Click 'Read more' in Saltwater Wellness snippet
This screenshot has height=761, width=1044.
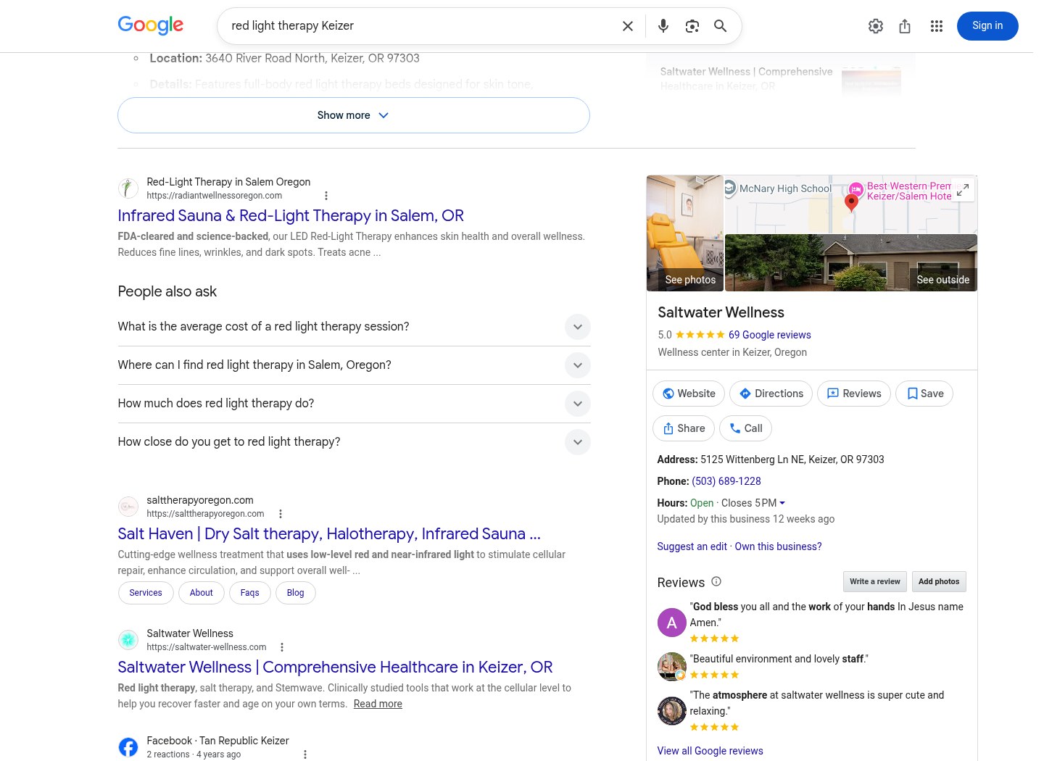pyautogui.click(x=378, y=704)
